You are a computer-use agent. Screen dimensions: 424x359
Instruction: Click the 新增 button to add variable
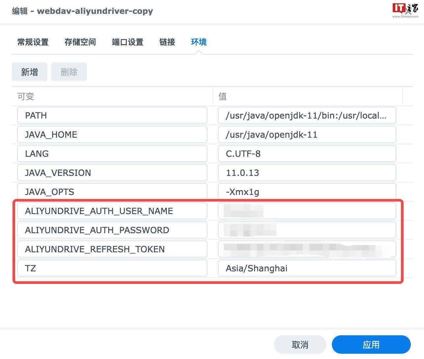point(29,72)
